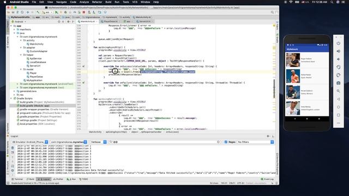Switch to the MainActivity.kt editor tab
This screenshot has width=349, height=196.
coord(87,22)
